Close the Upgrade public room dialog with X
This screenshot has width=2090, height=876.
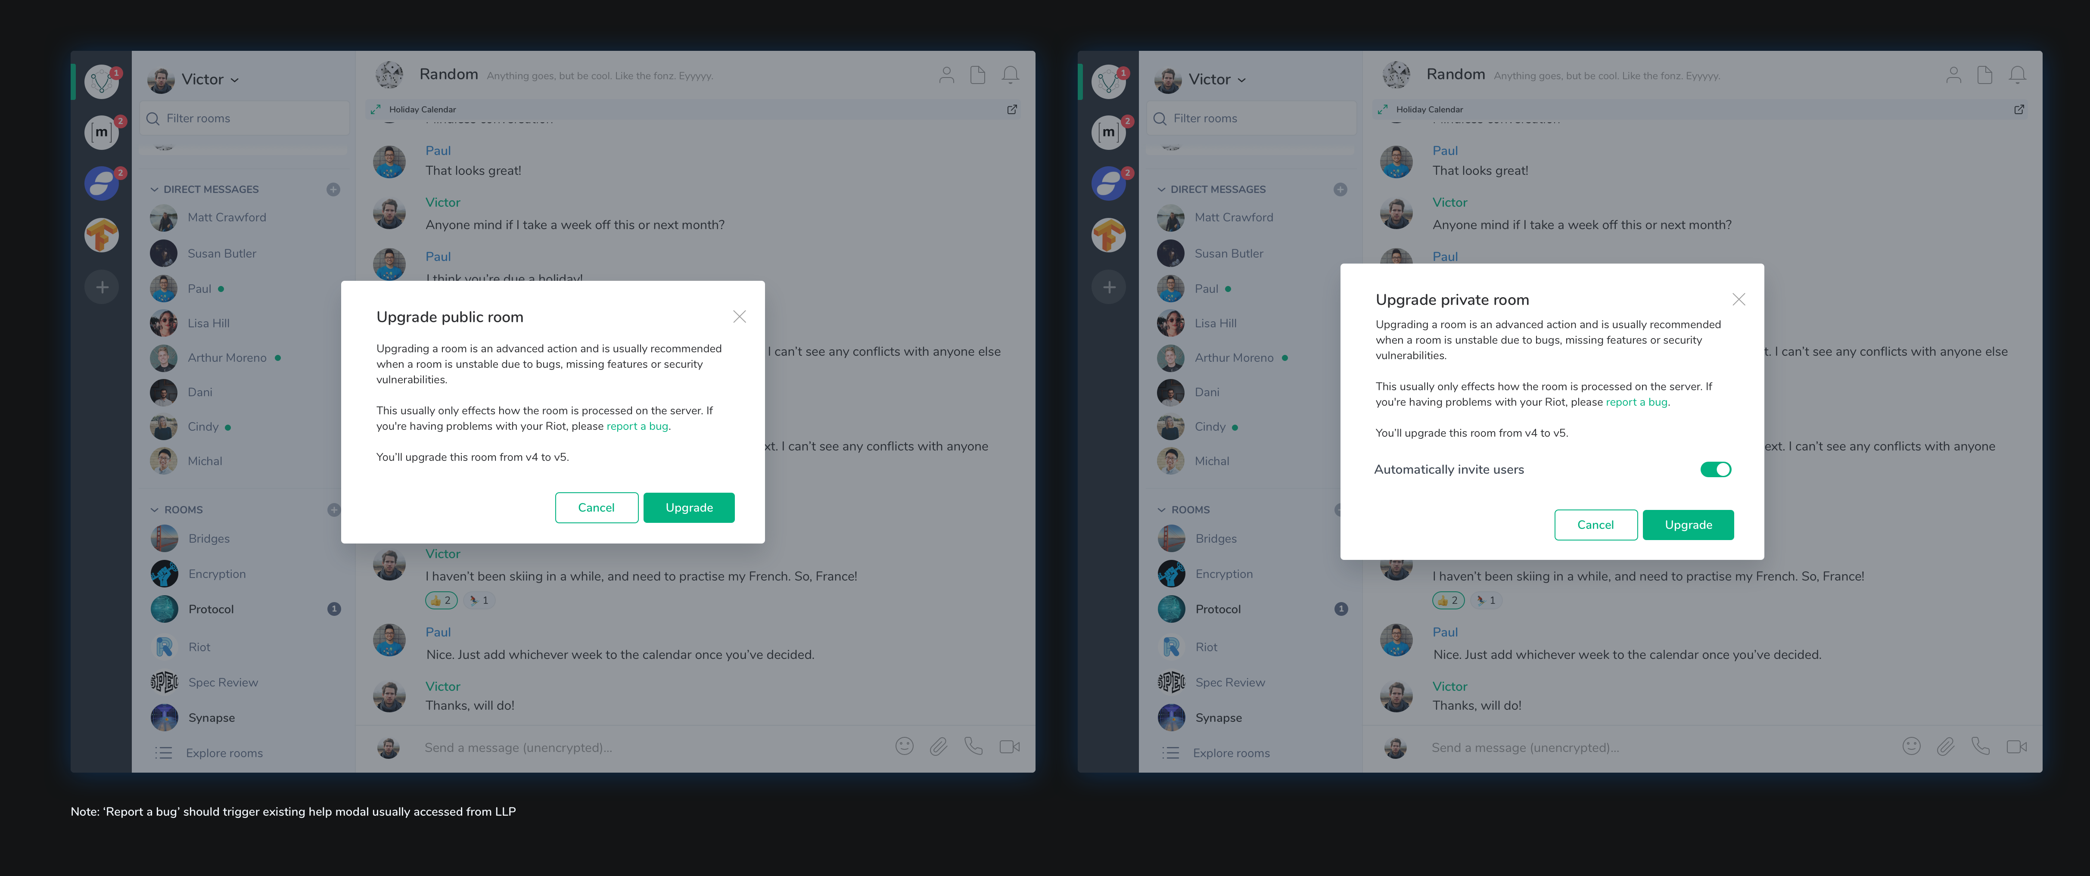point(739,316)
